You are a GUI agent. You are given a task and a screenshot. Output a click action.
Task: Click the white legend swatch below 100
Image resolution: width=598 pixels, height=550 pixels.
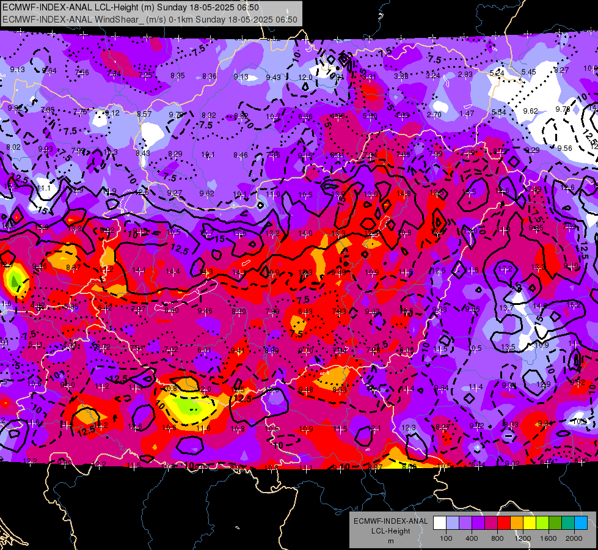pos(440,523)
